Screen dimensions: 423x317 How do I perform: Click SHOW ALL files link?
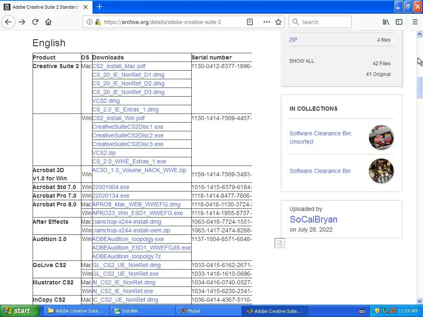tap(302, 61)
